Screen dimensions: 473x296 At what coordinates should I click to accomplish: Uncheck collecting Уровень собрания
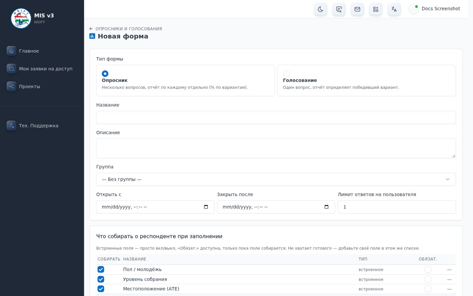point(101,279)
